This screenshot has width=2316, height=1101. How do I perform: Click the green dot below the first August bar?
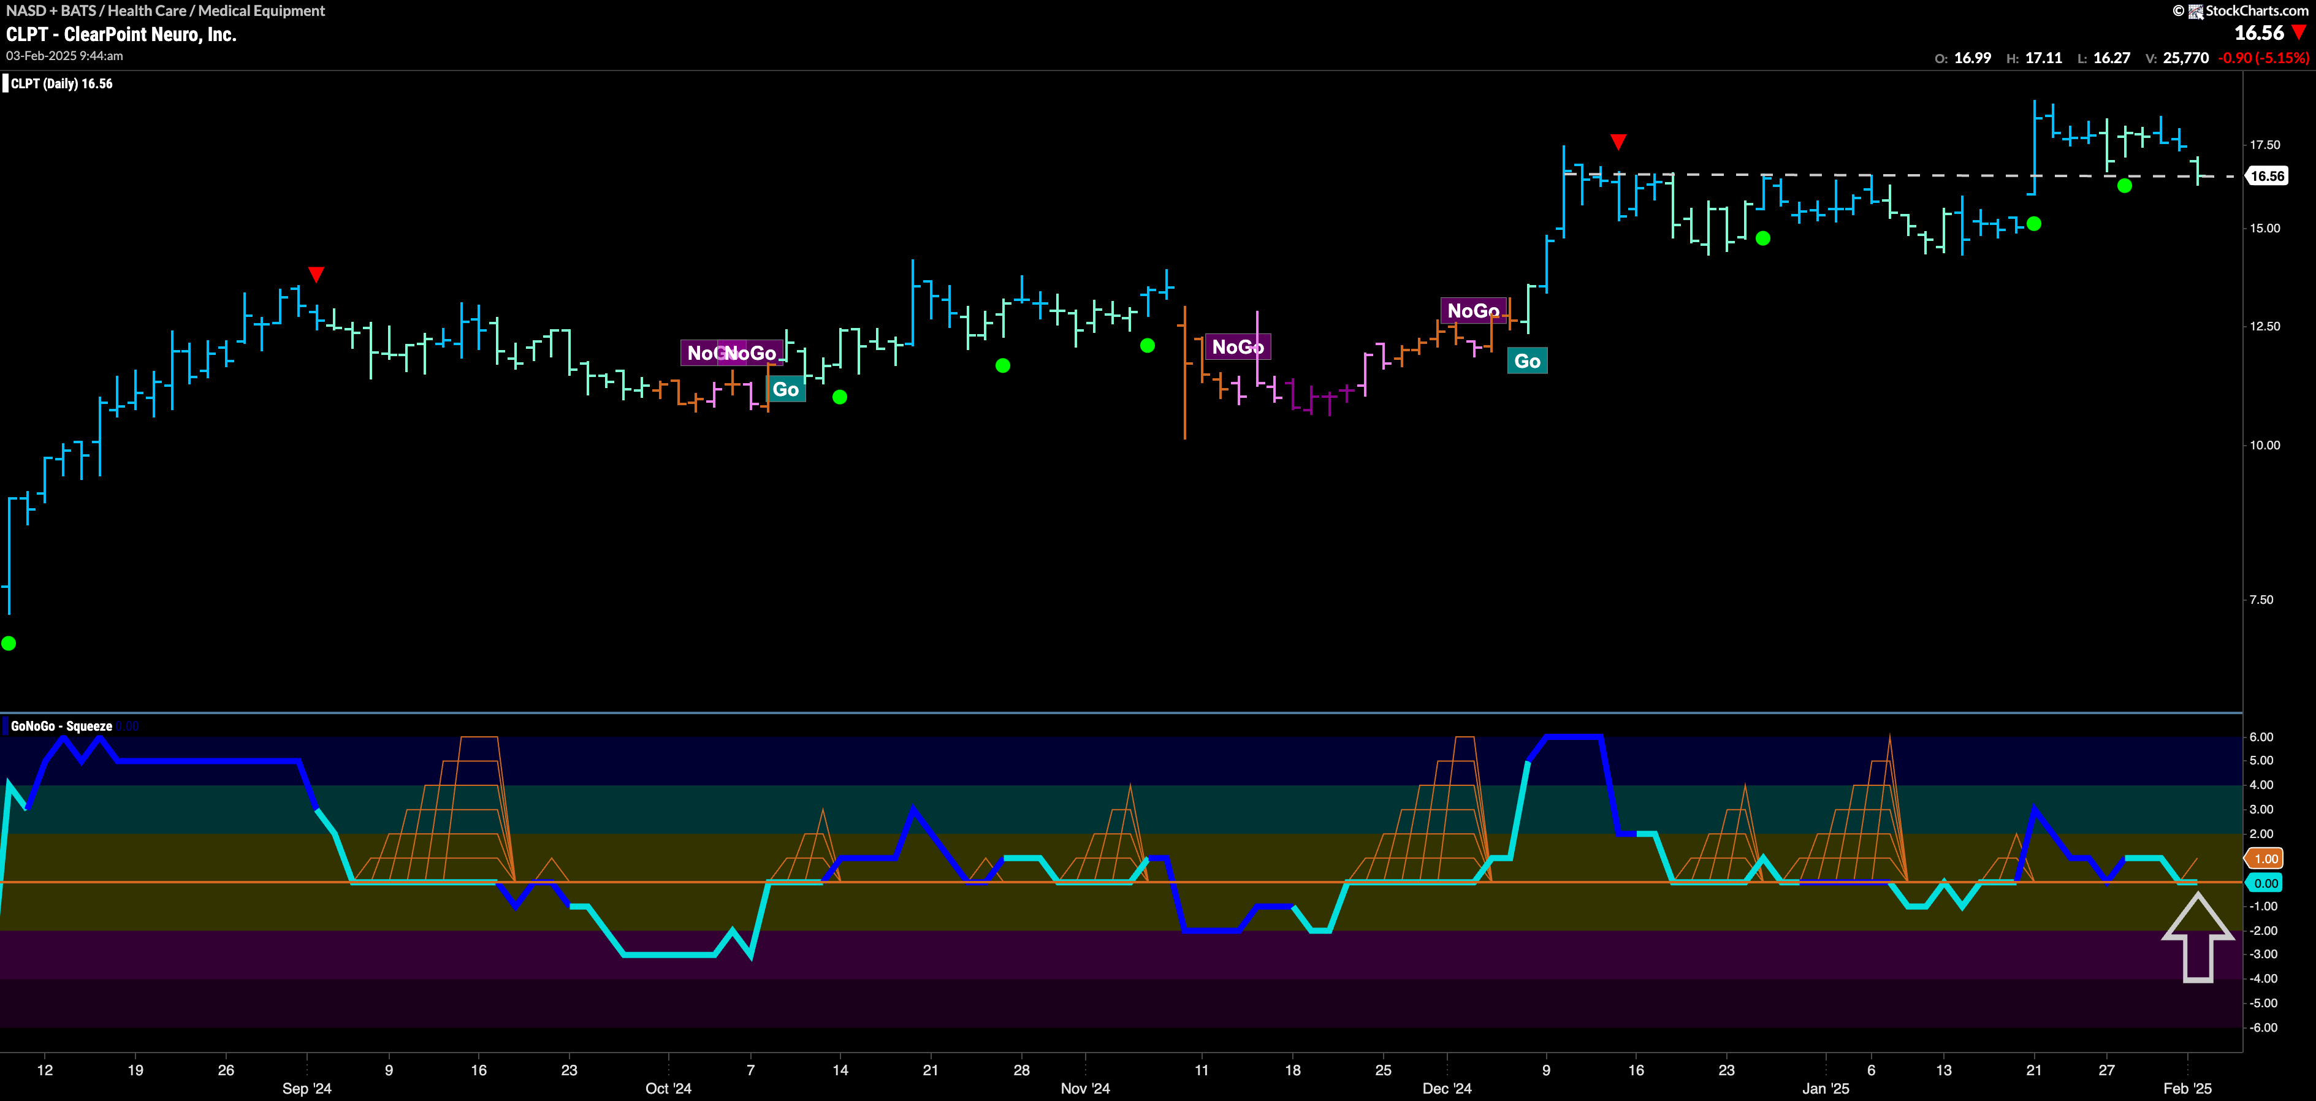pos(9,644)
